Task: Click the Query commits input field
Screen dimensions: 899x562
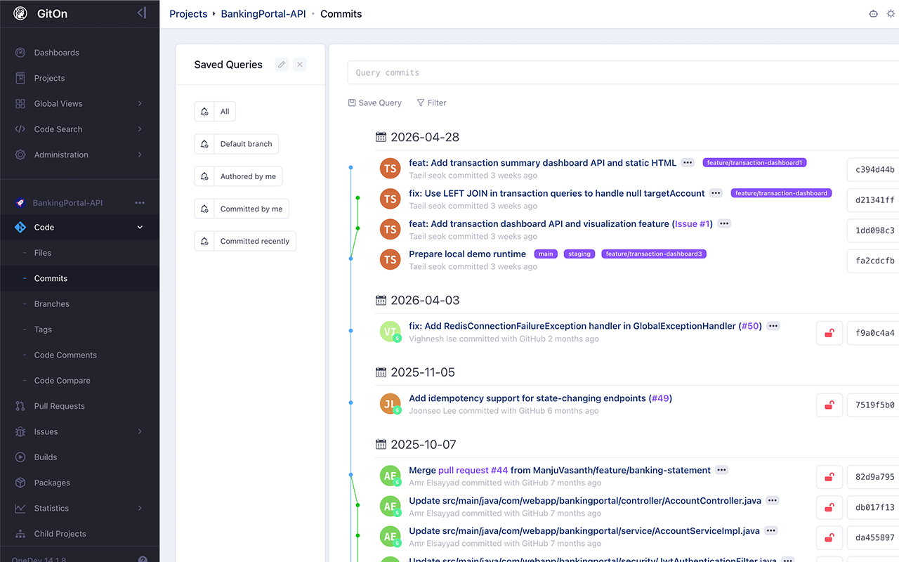Action: [x=623, y=72]
